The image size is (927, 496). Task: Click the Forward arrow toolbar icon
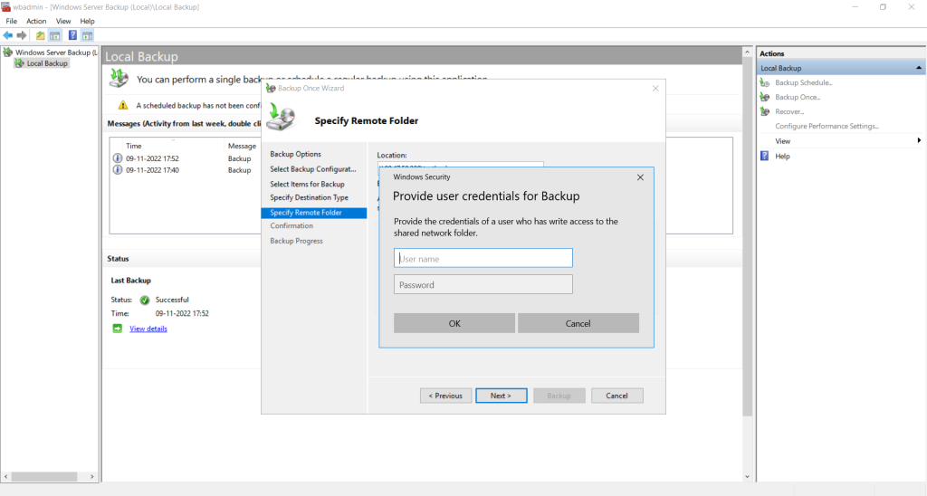[x=22, y=35]
